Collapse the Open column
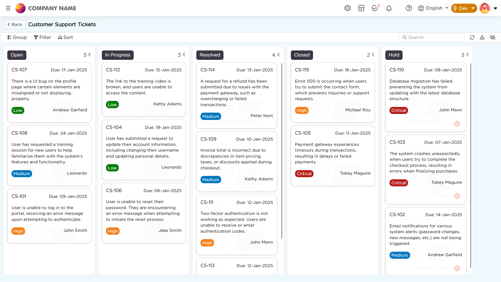 90,55
